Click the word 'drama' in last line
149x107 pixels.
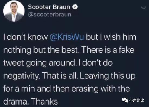click(x=16, y=102)
